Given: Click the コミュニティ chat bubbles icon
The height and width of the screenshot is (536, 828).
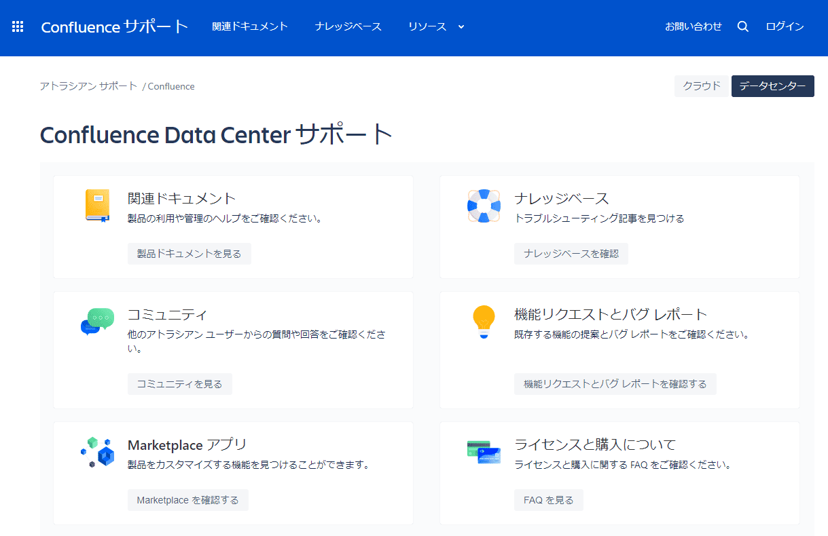Looking at the screenshot, I should [x=97, y=321].
